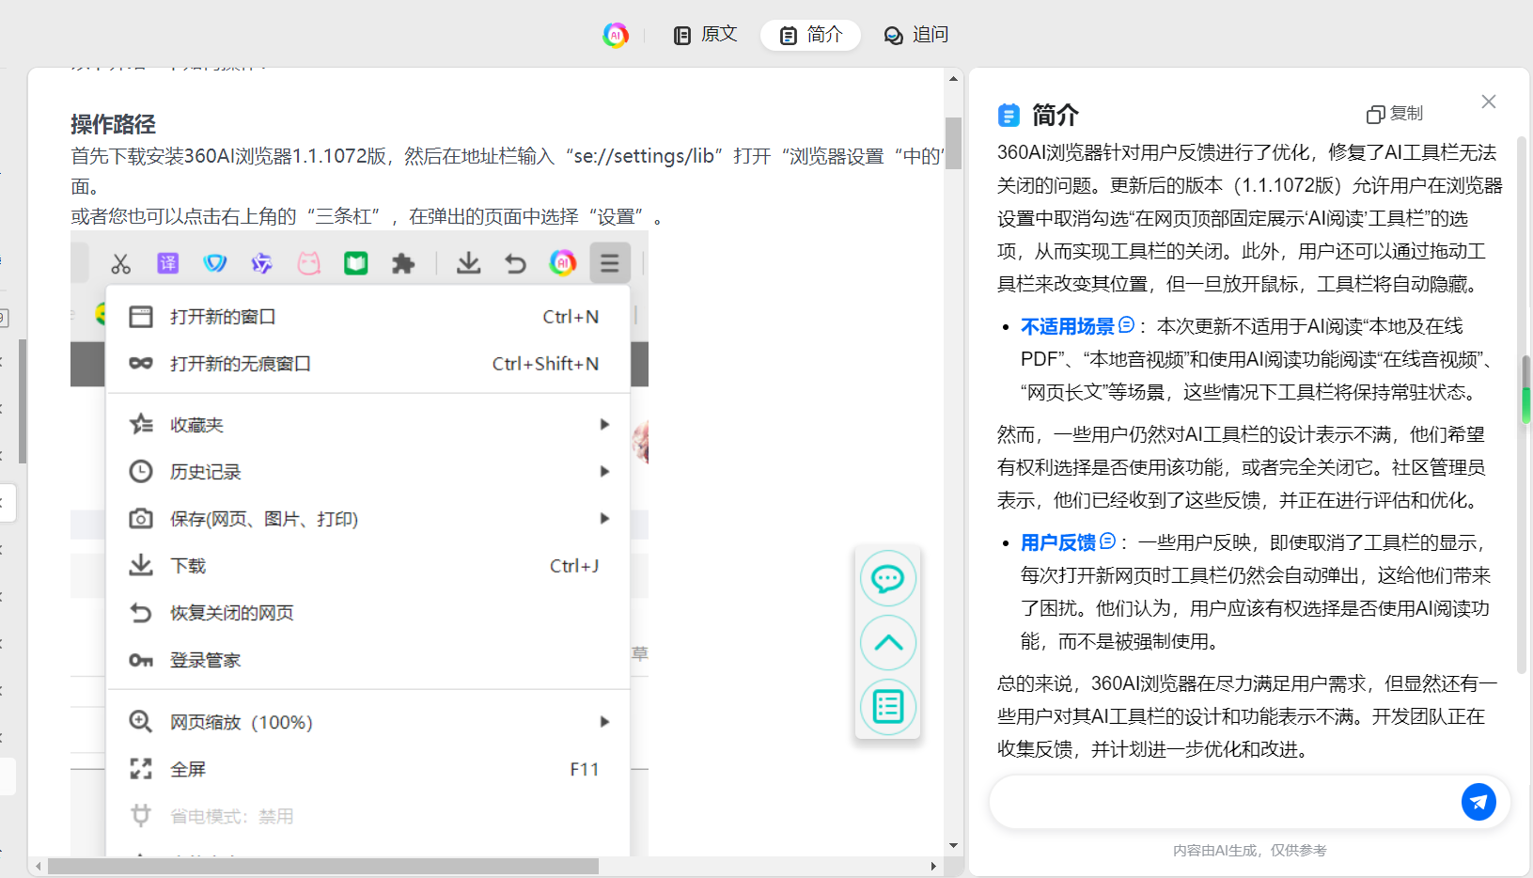Select 全屏 menu item
The width and height of the screenshot is (1533, 878).
(x=368, y=769)
